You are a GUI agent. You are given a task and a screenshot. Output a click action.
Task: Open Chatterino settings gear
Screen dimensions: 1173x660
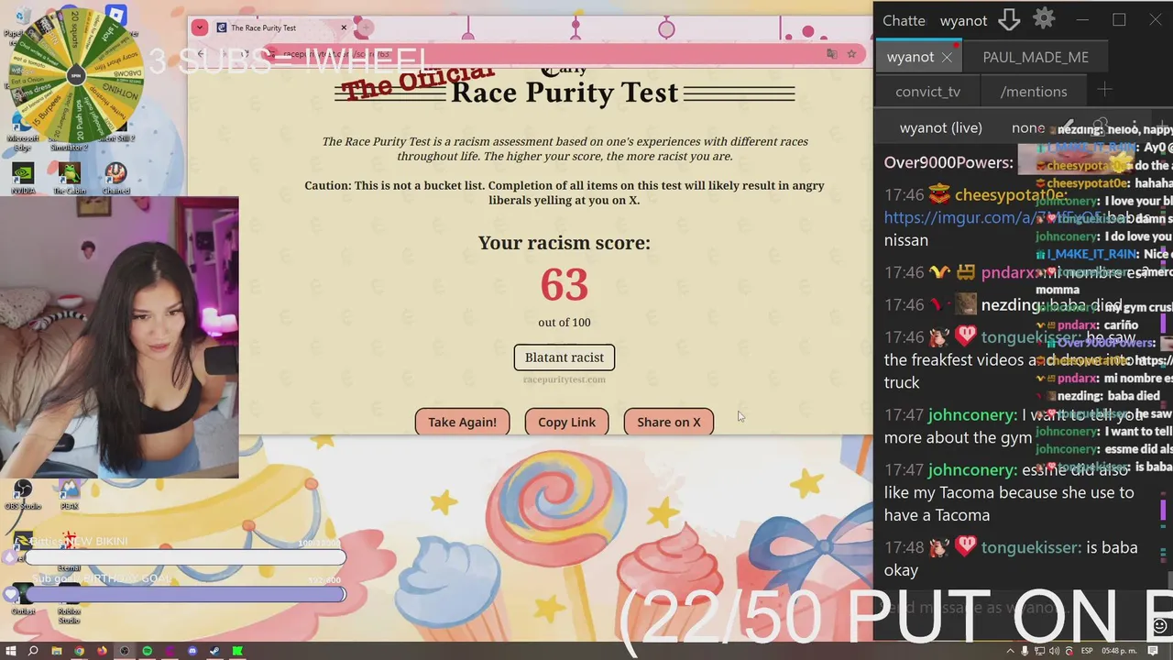coord(1044,18)
